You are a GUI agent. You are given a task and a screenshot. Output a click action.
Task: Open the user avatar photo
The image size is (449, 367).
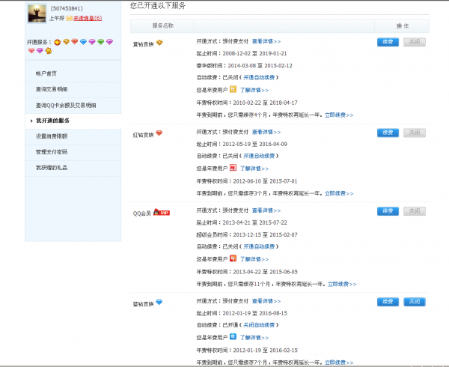(37, 13)
